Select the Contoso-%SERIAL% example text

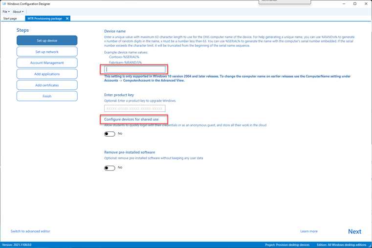coord(124,57)
